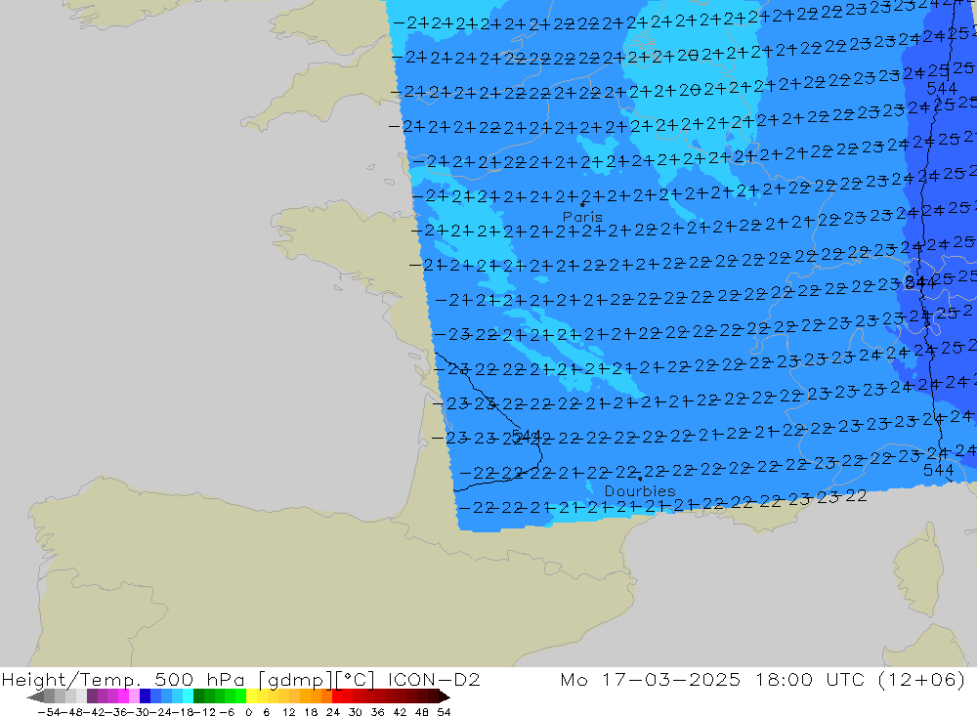
Task: Click the 0 legend scale value
Action: [248, 712]
